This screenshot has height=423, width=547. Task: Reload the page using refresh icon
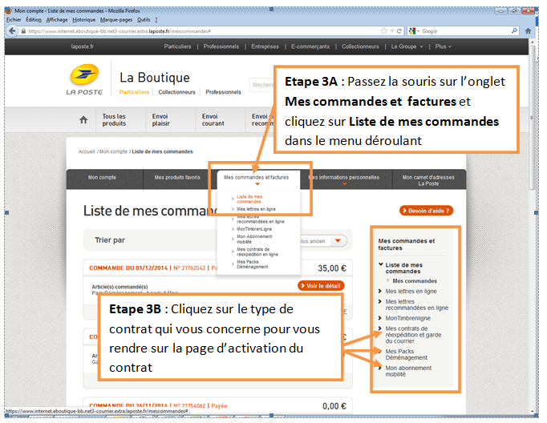(398, 30)
